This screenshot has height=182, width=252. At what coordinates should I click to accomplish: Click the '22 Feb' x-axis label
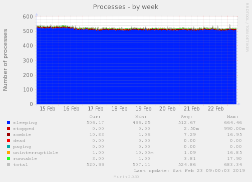click(x=215, y=108)
